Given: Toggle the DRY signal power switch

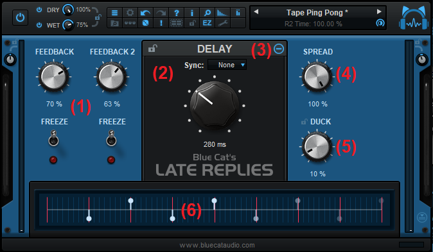Looking at the screenshot, I should tap(39, 10).
